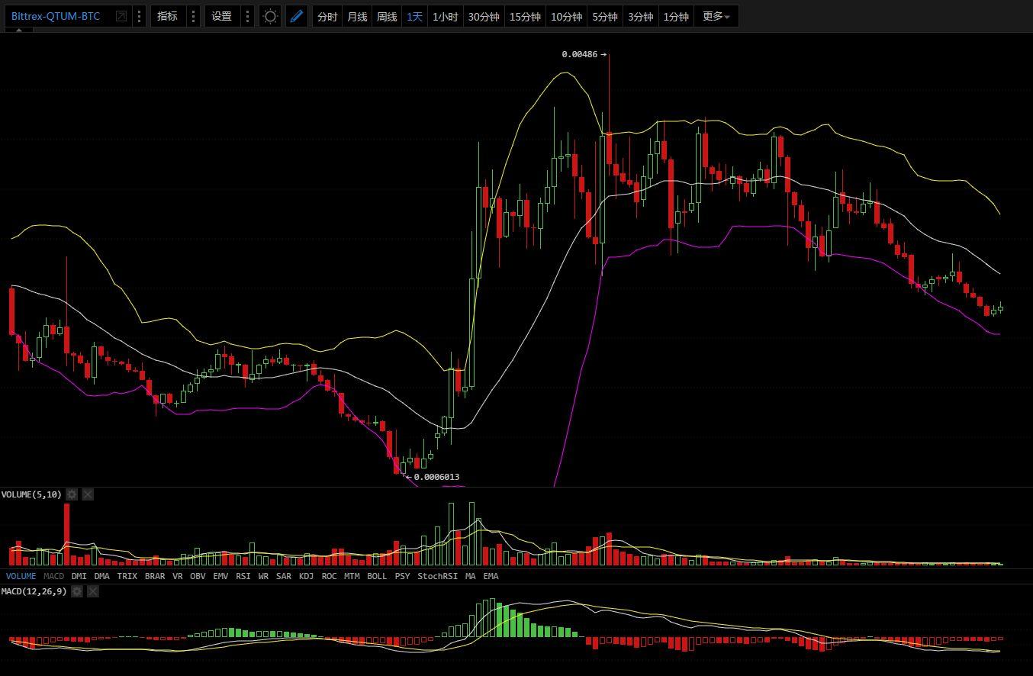Select the 1天 daily timeframe
Viewport: 1033px width, 676px height.
click(x=414, y=16)
